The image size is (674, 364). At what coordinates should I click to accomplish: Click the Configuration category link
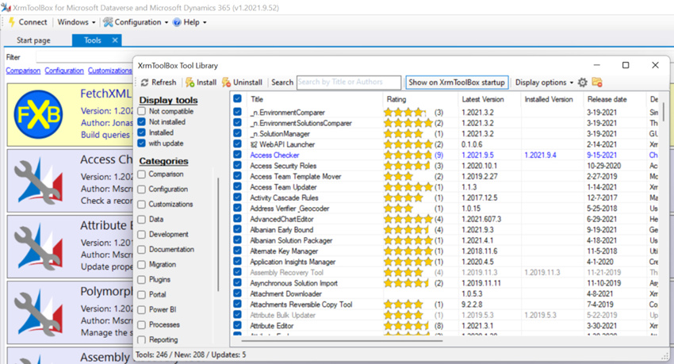click(x=64, y=71)
